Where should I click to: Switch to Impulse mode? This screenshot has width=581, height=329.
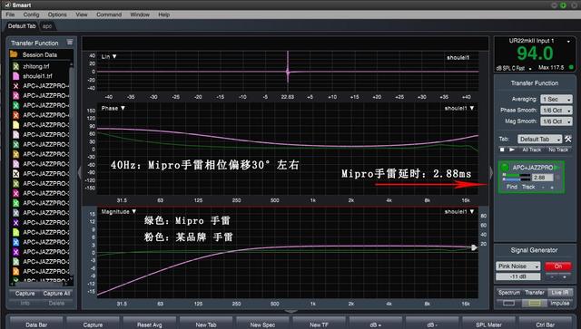click(560, 303)
